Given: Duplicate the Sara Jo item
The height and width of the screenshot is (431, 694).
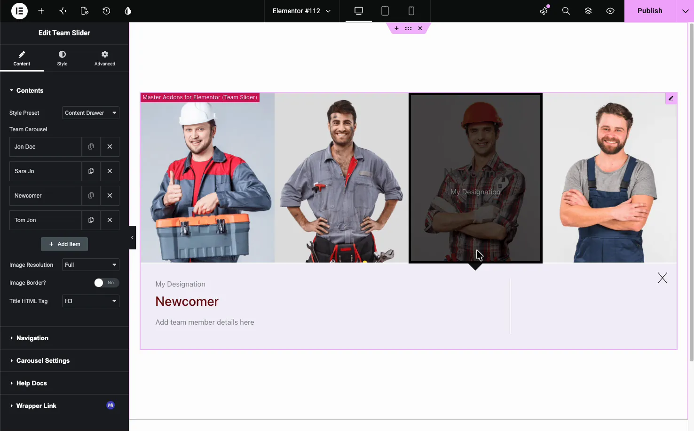Looking at the screenshot, I should 91,171.
